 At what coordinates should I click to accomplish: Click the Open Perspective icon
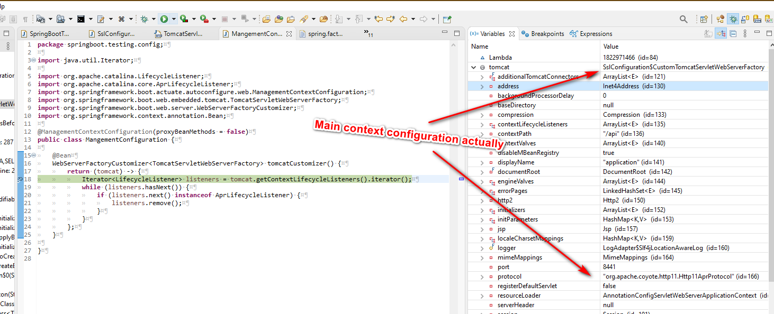704,19
